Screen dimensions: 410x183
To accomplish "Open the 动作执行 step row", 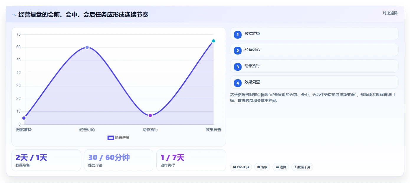I will click(314, 66).
